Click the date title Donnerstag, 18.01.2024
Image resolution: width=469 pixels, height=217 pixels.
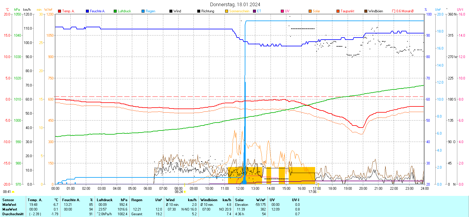(235, 4)
